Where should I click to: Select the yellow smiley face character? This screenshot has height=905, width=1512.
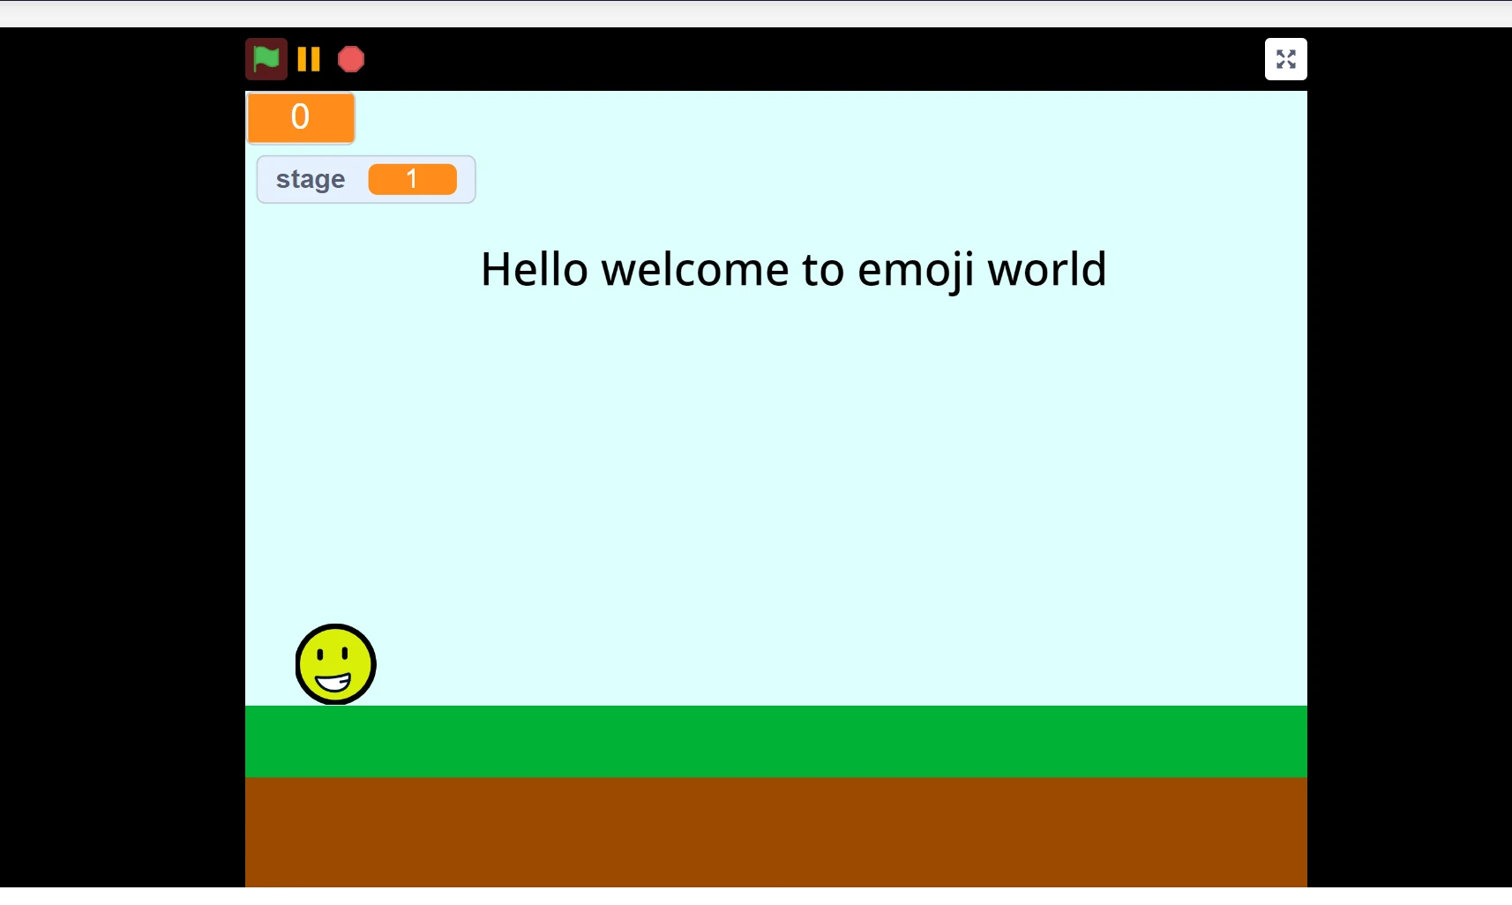[335, 664]
